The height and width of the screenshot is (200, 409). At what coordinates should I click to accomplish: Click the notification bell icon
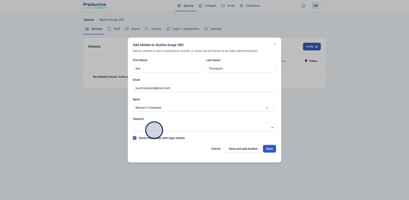point(303,6)
